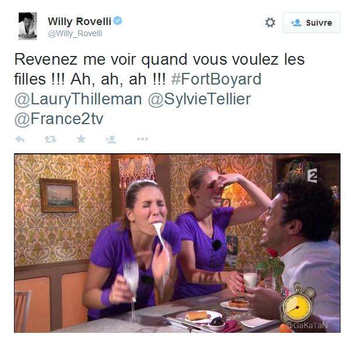Open @France2tv mention
Viewport: 351px width, 341px height.
click(x=59, y=118)
